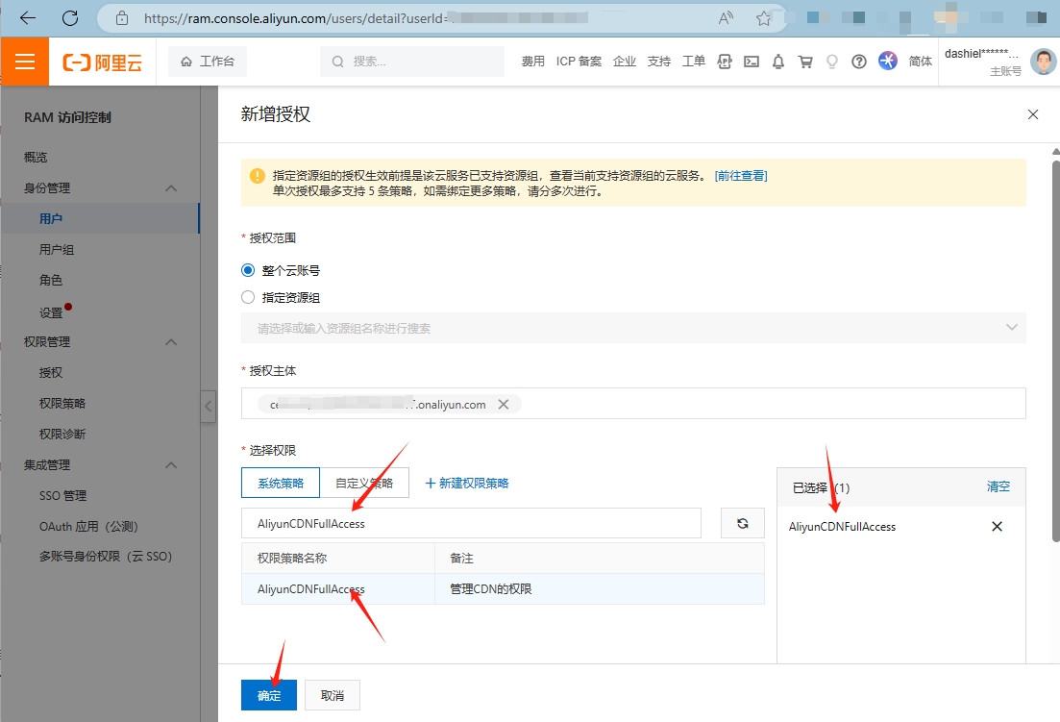The width and height of the screenshot is (1060, 722).
Task: Click 确定 to confirm authorization
Action: click(269, 695)
